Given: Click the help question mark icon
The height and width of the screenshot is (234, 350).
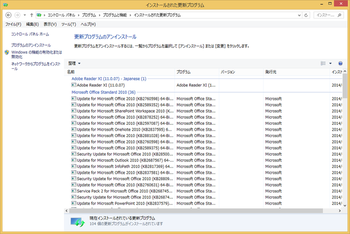Looking at the screenshot, I should 340,64.
